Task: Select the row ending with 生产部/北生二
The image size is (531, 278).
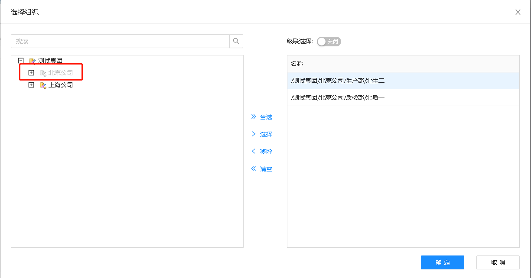Action: [403, 81]
